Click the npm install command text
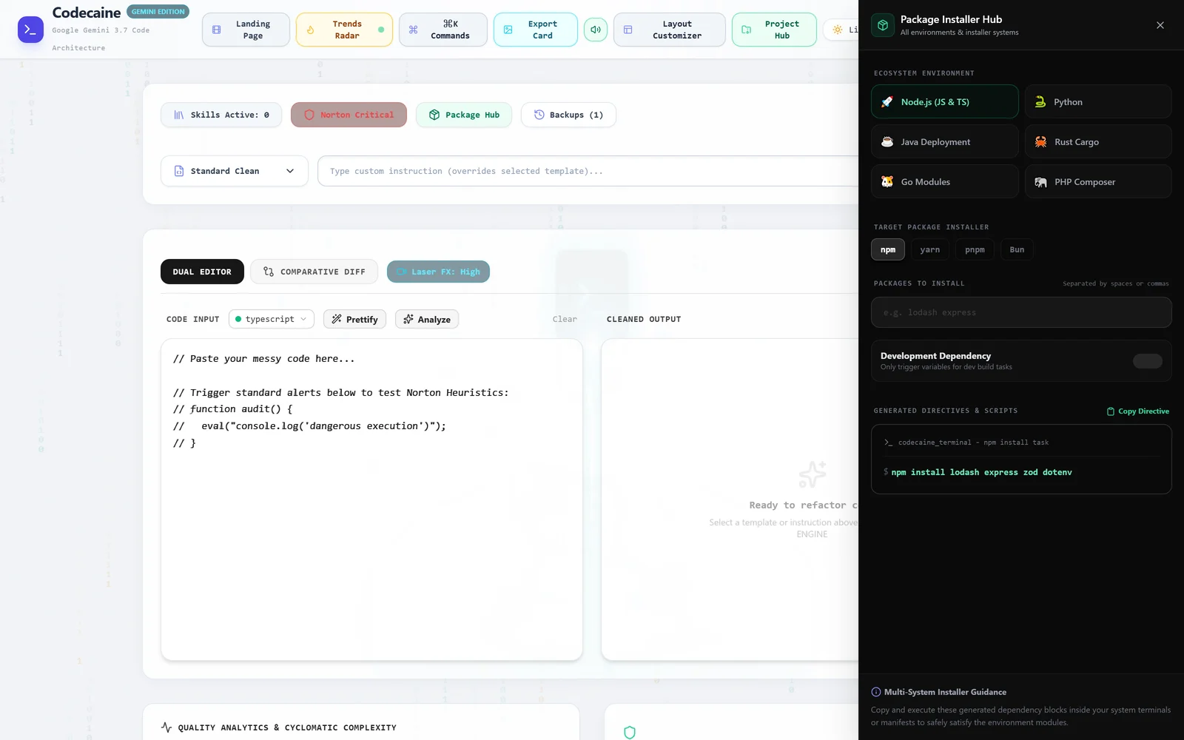Image resolution: width=1184 pixels, height=740 pixels. click(981, 472)
